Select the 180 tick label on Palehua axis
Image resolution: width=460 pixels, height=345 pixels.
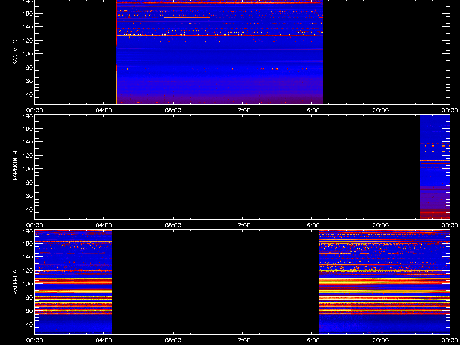tap(28, 232)
